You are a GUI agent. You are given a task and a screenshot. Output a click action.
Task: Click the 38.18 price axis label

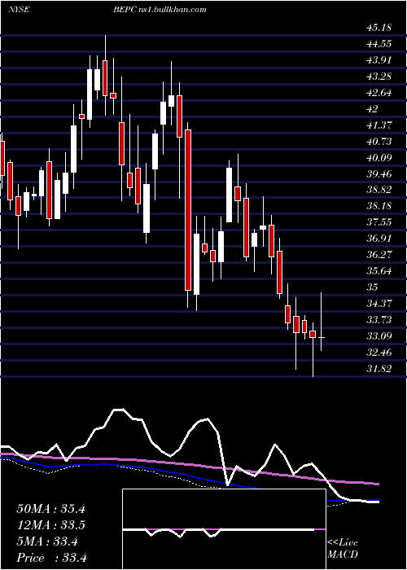pyautogui.click(x=379, y=207)
